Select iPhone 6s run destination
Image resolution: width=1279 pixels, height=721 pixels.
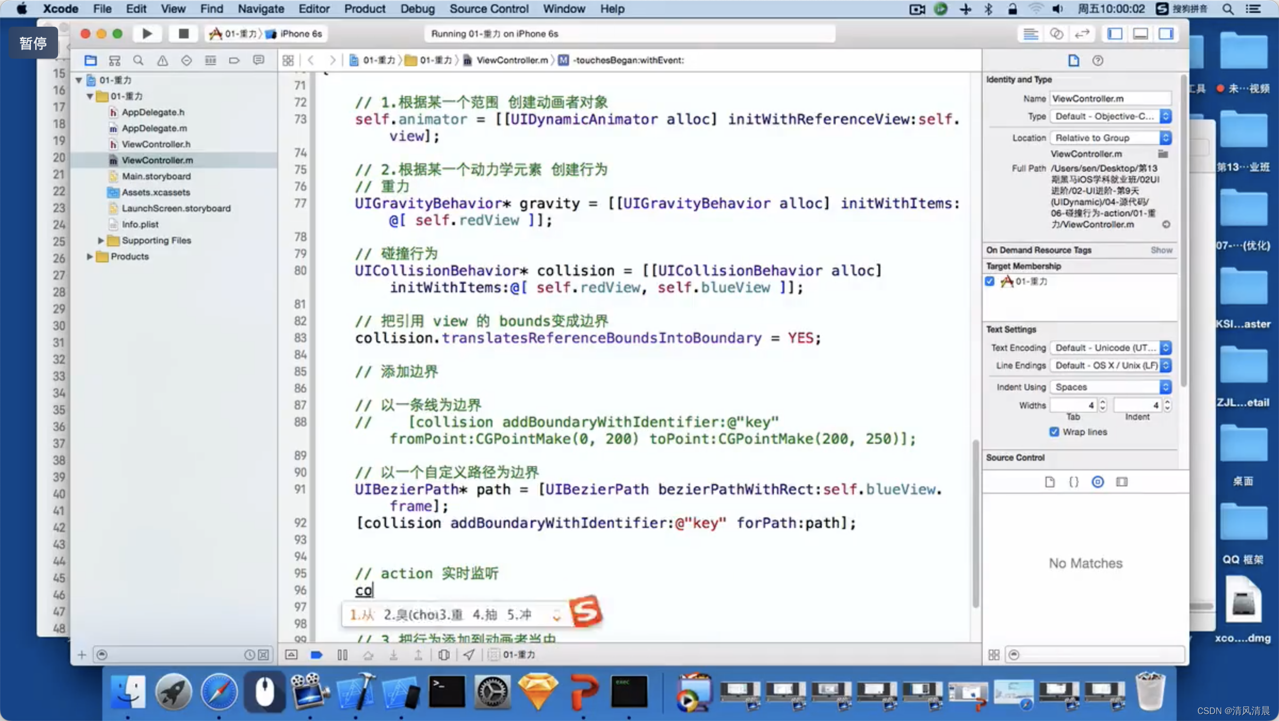coord(294,34)
